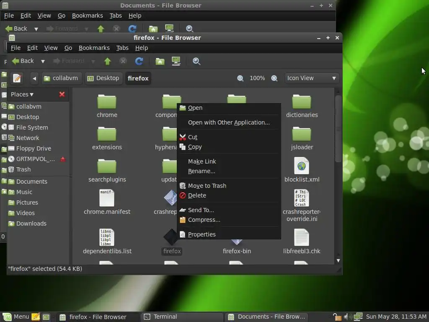
Task: Reload the firefox File Browser folder
Action: tap(139, 61)
